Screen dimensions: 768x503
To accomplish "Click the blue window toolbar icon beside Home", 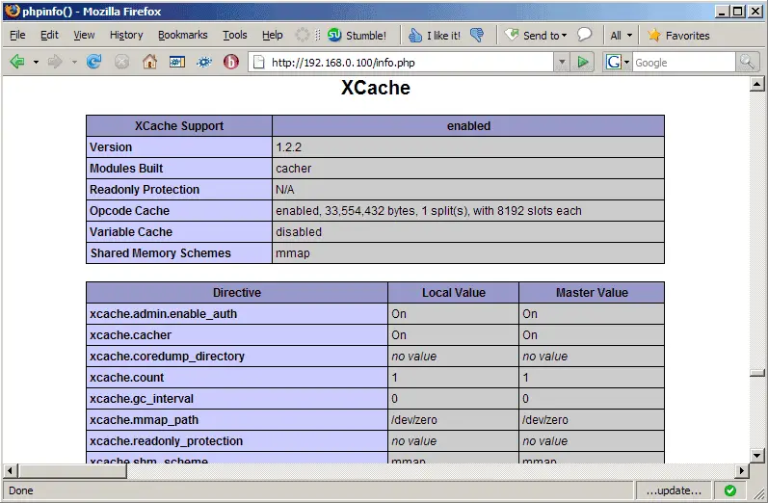I will coord(176,62).
